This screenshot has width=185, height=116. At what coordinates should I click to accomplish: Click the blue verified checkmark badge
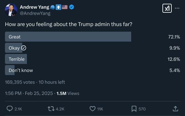click(71, 7)
